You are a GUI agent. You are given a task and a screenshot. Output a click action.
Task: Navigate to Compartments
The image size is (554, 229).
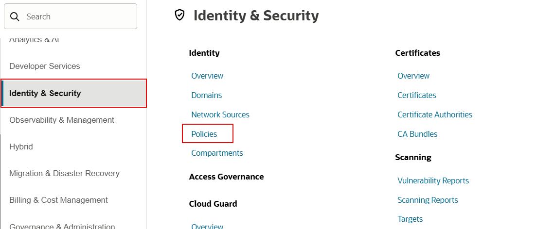(x=217, y=153)
